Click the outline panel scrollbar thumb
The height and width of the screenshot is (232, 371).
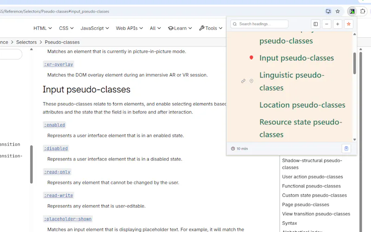pyautogui.click(x=354, y=63)
